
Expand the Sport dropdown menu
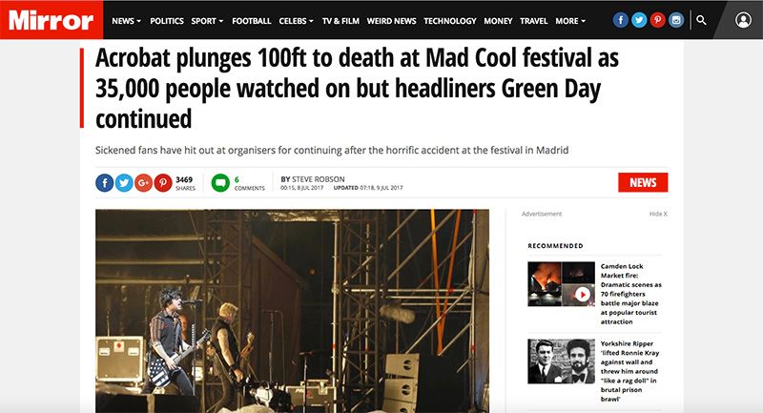coord(207,21)
